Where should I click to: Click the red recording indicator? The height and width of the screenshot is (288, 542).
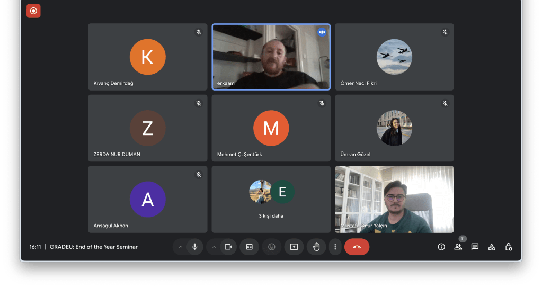[33, 11]
